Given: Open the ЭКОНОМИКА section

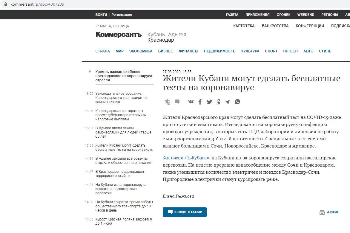Looking at the screenshot, I should [141, 51].
